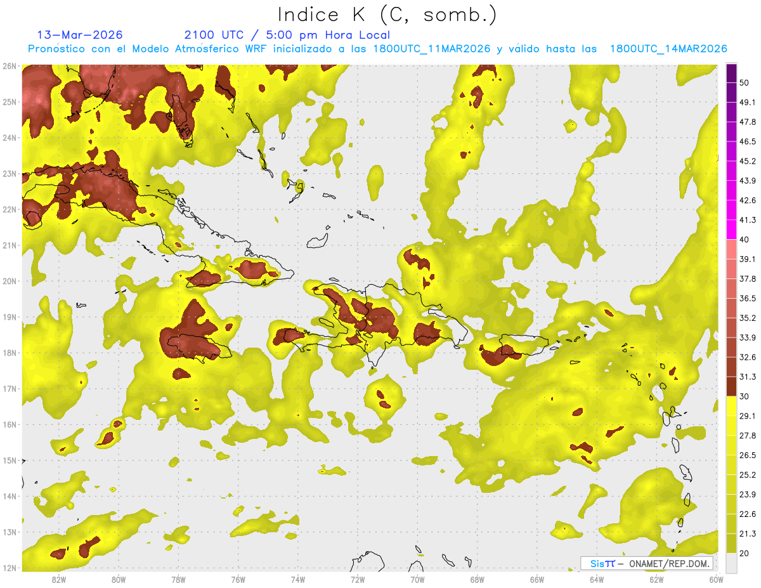Click the '78W' longitude label
The width and height of the screenshot is (761, 588).
(x=178, y=579)
